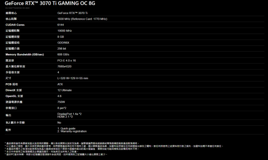Click the 'Memory Bandwidth (GB/sec)' label

click(25, 55)
